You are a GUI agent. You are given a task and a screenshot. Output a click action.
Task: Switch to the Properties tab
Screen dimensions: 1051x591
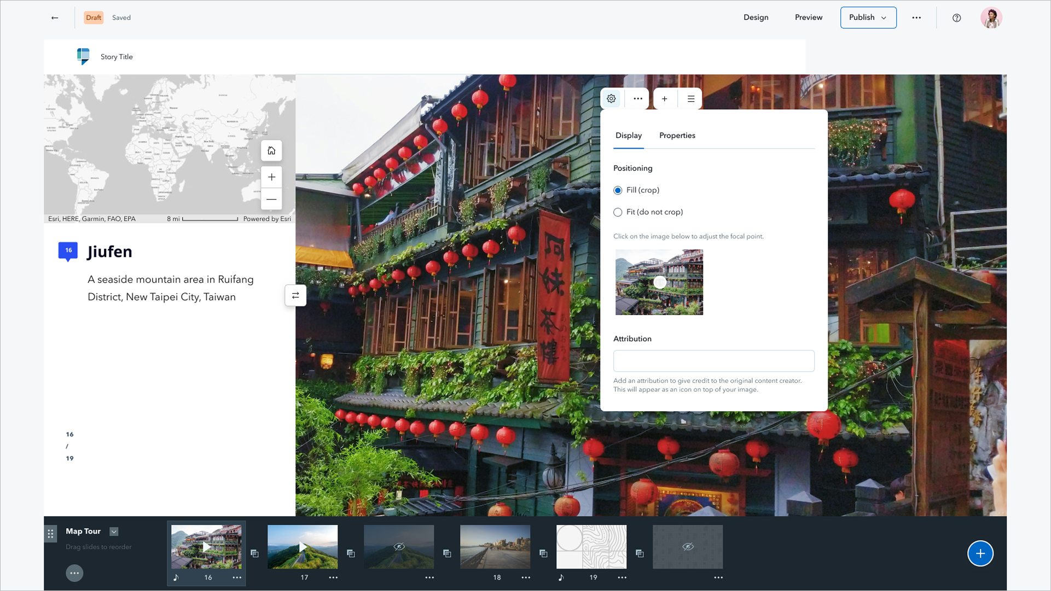pyautogui.click(x=677, y=136)
